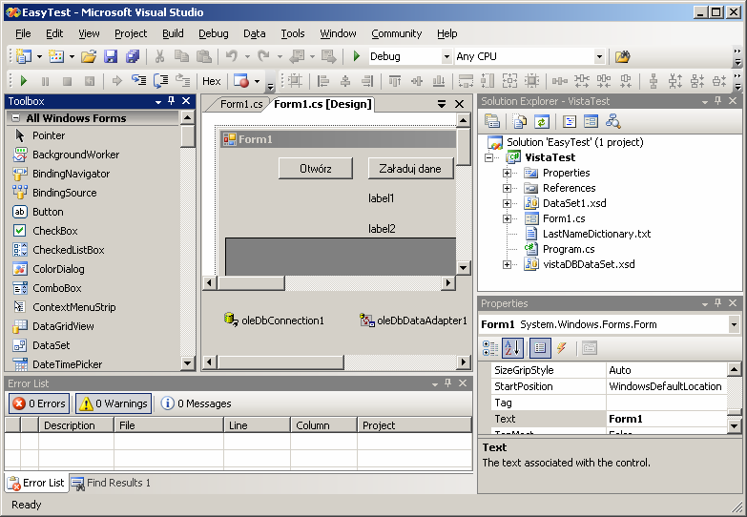This screenshot has width=747, height=517.
Task: Collapse the VistaTest project node
Action: tap(488, 157)
